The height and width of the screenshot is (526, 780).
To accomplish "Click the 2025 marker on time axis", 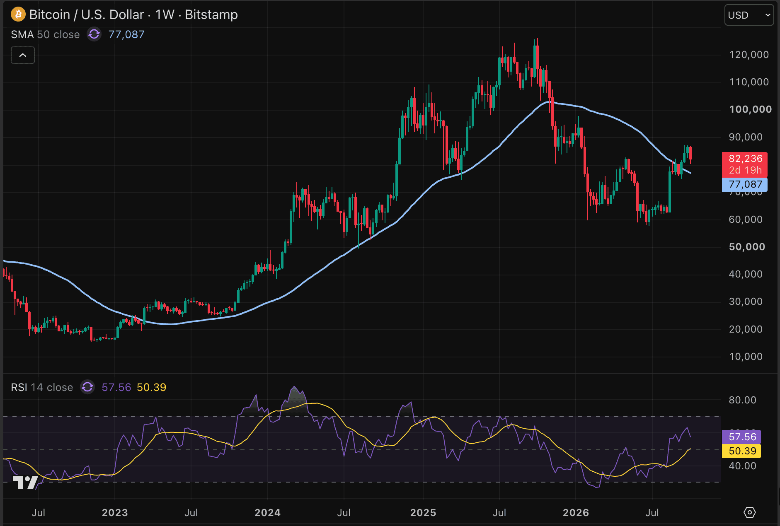I will tap(423, 513).
